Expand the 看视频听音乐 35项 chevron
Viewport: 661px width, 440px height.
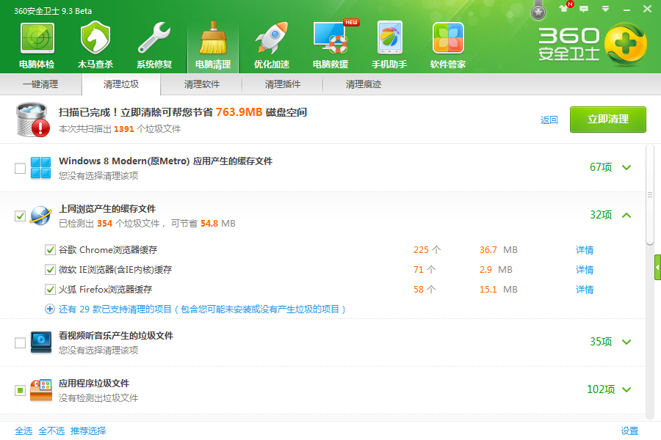tap(626, 342)
